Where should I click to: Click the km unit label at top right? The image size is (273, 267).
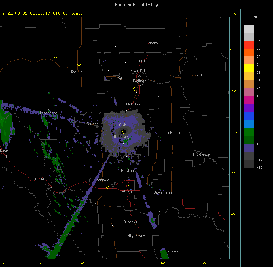[236, 13]
